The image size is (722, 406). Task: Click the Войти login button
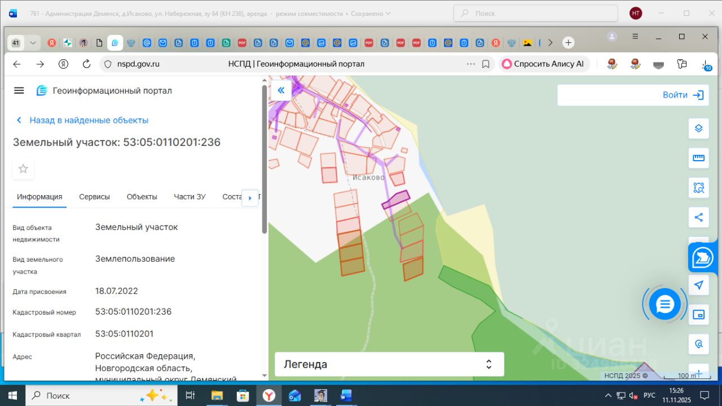pyautogui.click(x=683, y=95)
